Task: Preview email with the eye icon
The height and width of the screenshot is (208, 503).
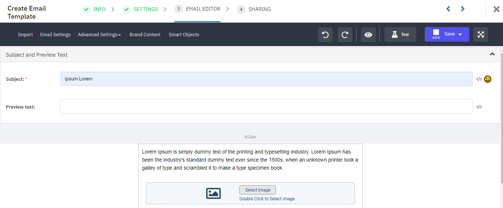Action: (368, 35)
